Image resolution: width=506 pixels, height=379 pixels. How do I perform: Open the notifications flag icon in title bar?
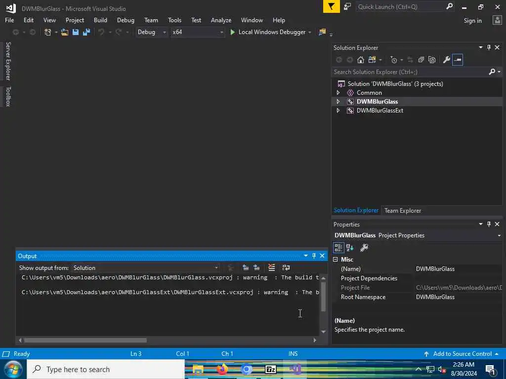332,7
